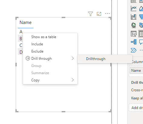This screenshot has width=143, height=124.
Task: Select the Power Automate visual icon
Action: click(x=134, y=50)
